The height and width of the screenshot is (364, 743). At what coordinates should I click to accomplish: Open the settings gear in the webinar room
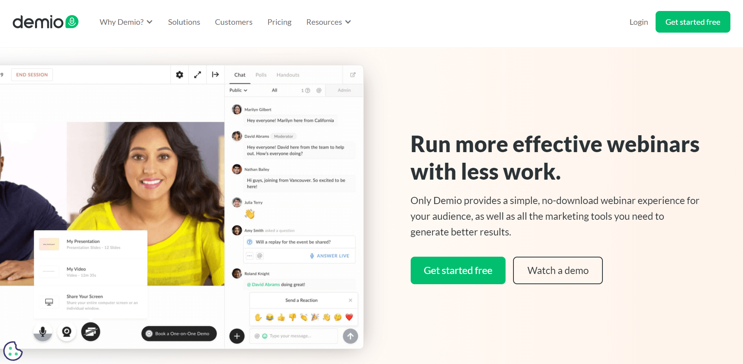(180, 75)
